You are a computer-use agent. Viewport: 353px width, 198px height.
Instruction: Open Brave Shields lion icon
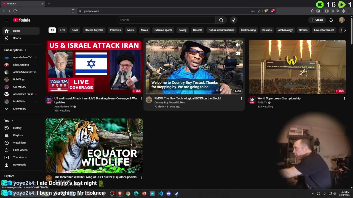pyautogui.click(x=266, y=11)
